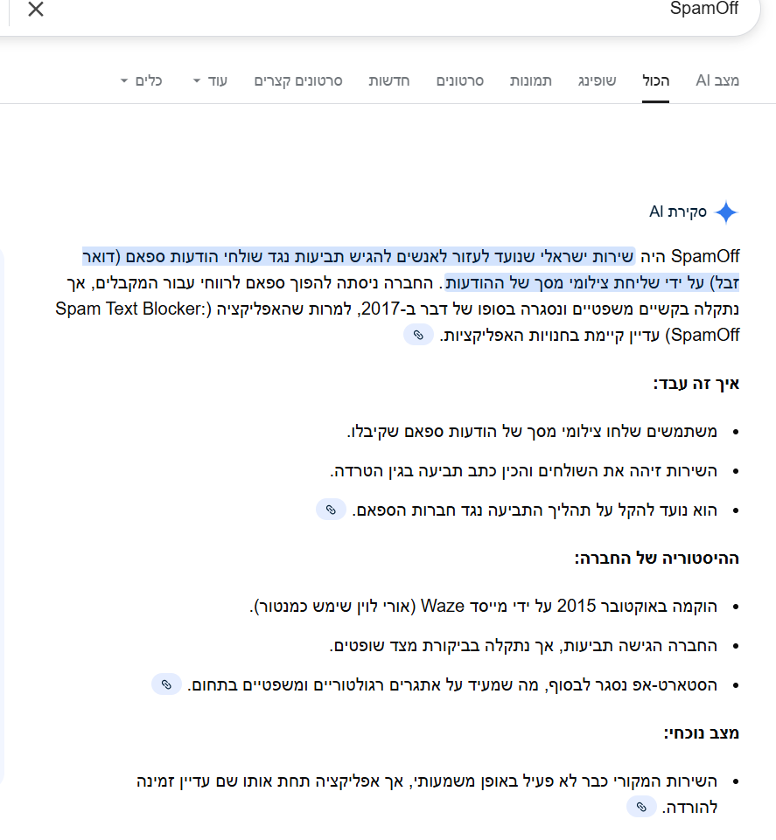776x840 pixels.
Task: Switch to the תמונות tab
Action: point(530,80)
